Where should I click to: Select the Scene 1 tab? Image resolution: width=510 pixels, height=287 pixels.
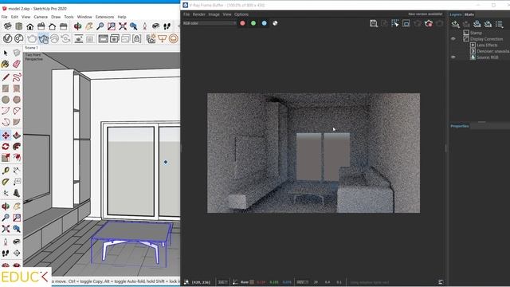(32, 48)
